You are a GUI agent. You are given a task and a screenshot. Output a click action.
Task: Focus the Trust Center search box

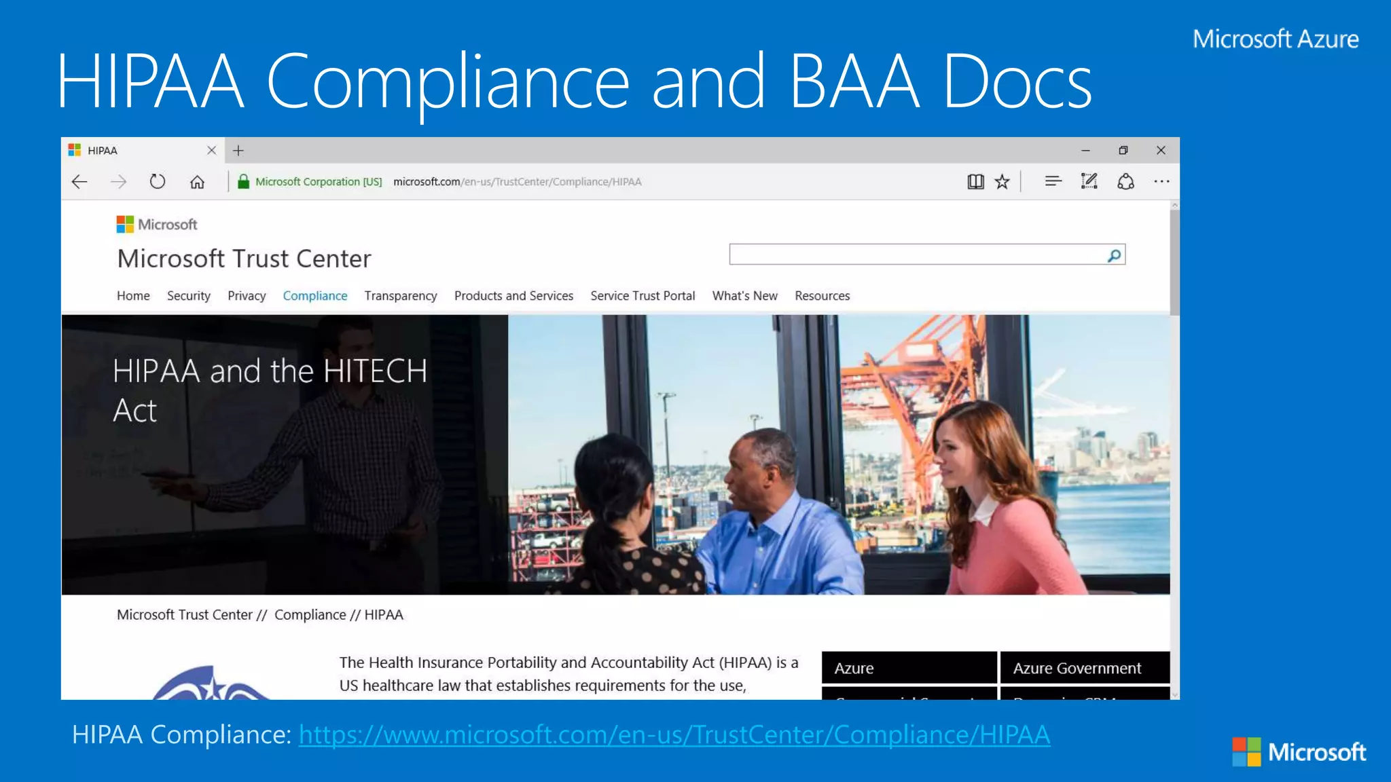click(927, 255)
